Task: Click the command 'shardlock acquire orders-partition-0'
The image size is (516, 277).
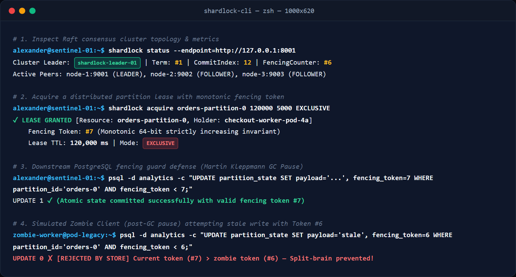Action: tap(177, 108)
